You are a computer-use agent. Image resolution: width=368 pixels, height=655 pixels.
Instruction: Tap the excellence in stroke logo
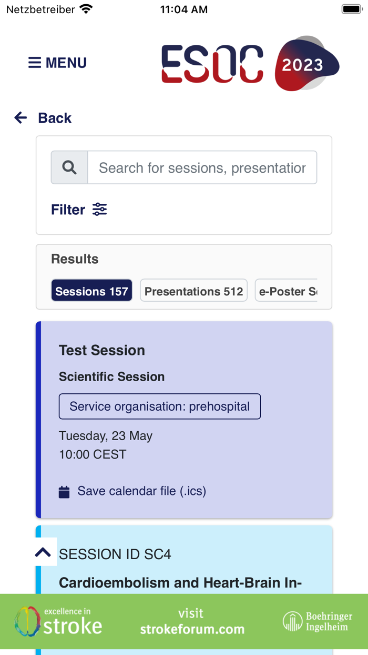(x=58, y=621)
